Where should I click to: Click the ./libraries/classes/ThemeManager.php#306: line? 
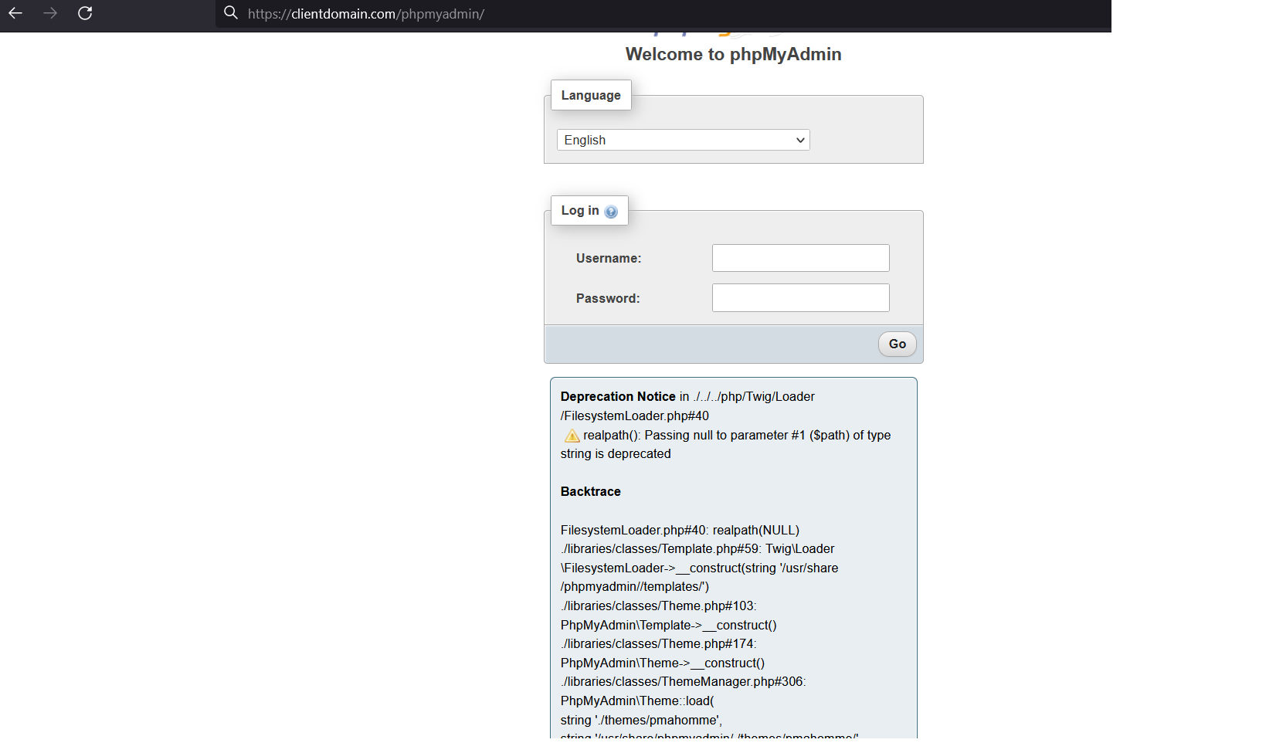coord(683,681)
